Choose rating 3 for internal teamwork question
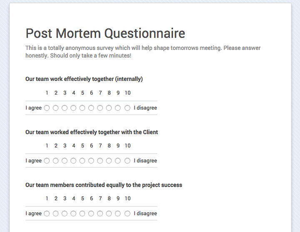The image size is (300, 232). 65,108
